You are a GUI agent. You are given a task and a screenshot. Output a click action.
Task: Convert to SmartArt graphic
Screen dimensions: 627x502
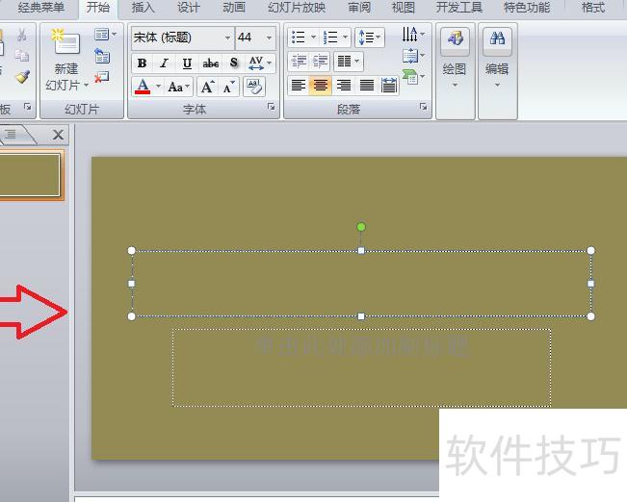[x=413, y=77]
